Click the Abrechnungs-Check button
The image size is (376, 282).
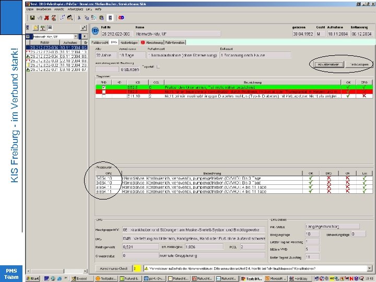114,268
